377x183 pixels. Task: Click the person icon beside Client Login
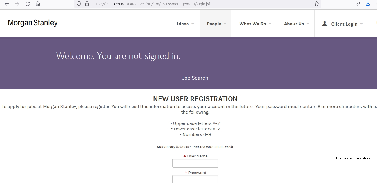(325, 24)
